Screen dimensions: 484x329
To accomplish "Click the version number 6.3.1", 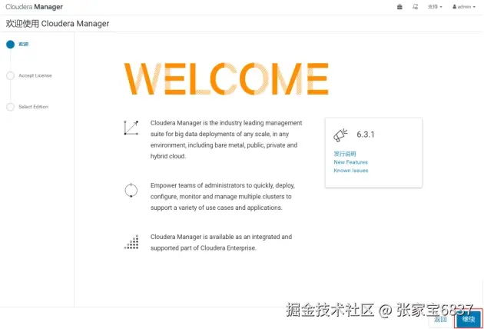I will [x=366, y=135].
